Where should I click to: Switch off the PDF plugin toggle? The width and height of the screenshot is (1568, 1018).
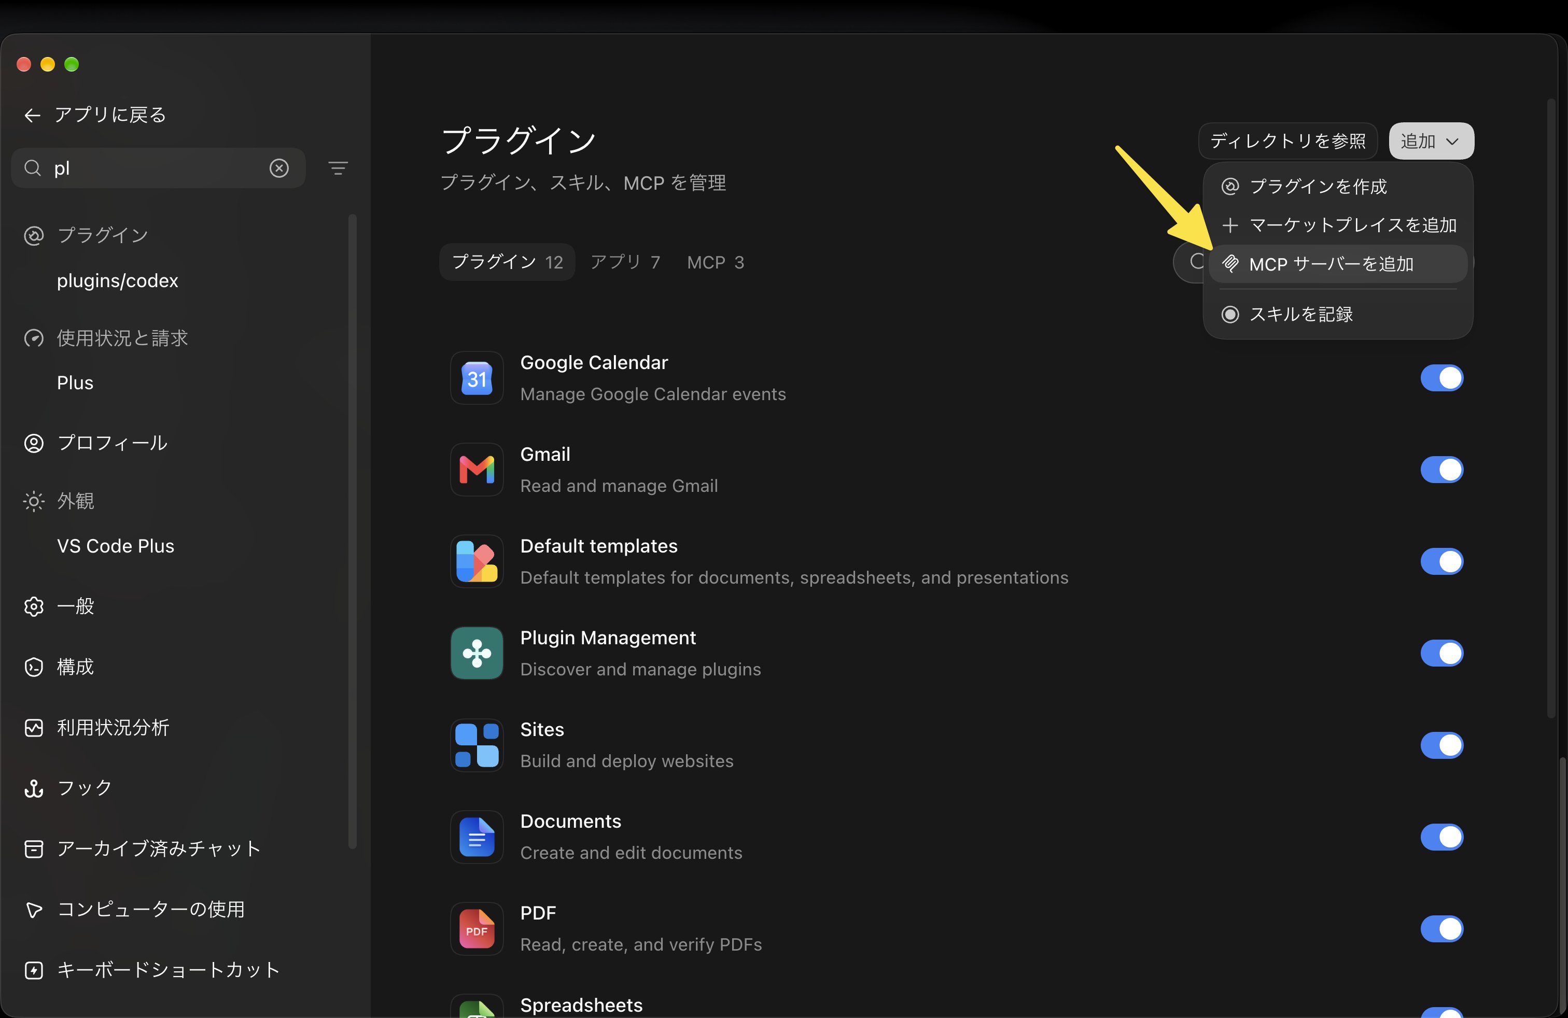tap(1441, 928)
